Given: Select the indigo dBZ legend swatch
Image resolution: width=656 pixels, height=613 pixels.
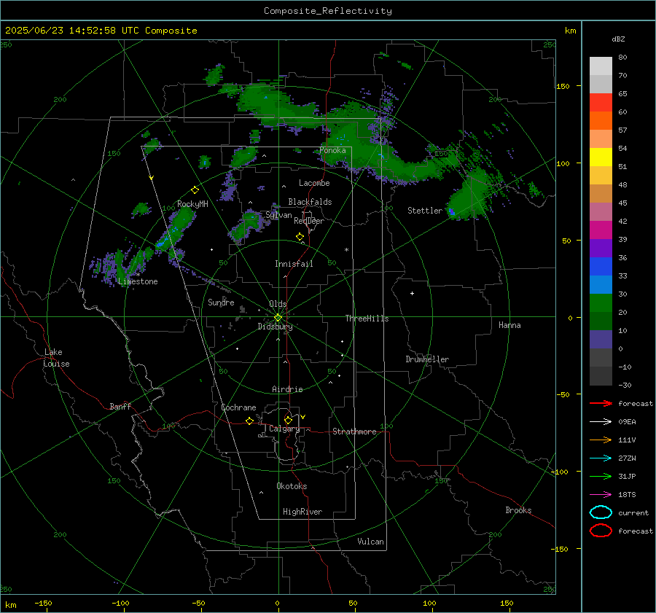Looking at the screenshot, I should click(x=601, y=340).
